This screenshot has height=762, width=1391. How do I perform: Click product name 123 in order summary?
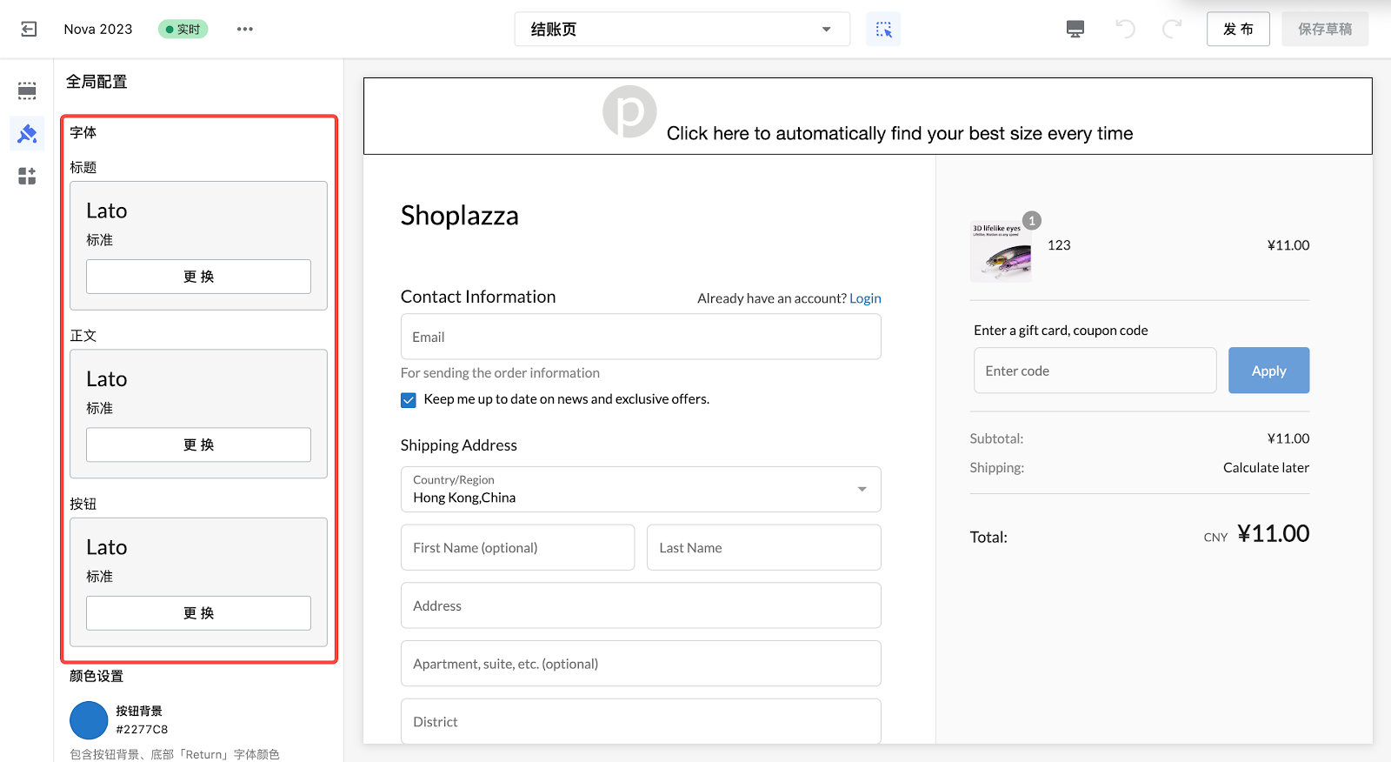tap(1059, 245)
